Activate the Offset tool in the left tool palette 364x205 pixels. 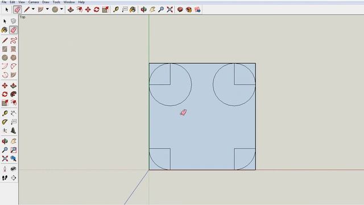14,102
